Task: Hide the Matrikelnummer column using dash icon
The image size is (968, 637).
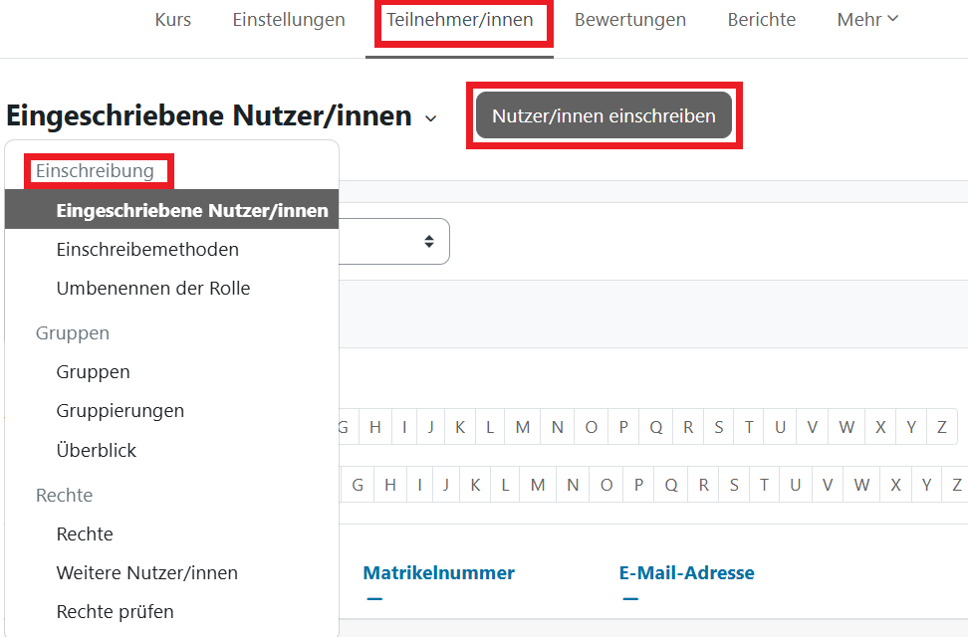Action: coord(374,598)
